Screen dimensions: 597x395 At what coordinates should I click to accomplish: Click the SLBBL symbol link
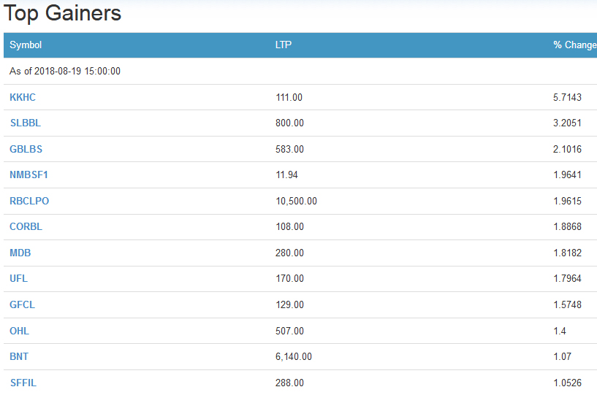[25, 123]
